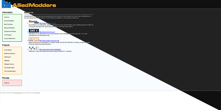Click the AMBuild logo image
Image resolution: width=221 pixels, height=110 pixels.
(34, 48)
